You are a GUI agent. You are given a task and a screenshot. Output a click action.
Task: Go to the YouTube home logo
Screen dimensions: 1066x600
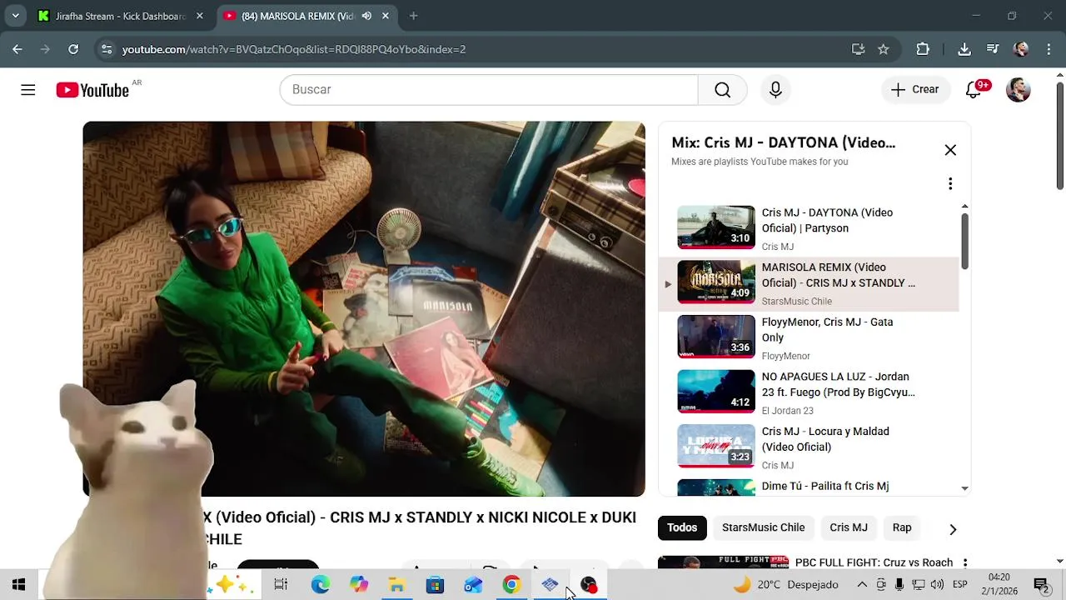tap(92, 90)
